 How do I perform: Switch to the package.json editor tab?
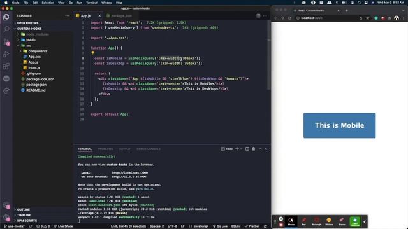[x=121, y=16]
